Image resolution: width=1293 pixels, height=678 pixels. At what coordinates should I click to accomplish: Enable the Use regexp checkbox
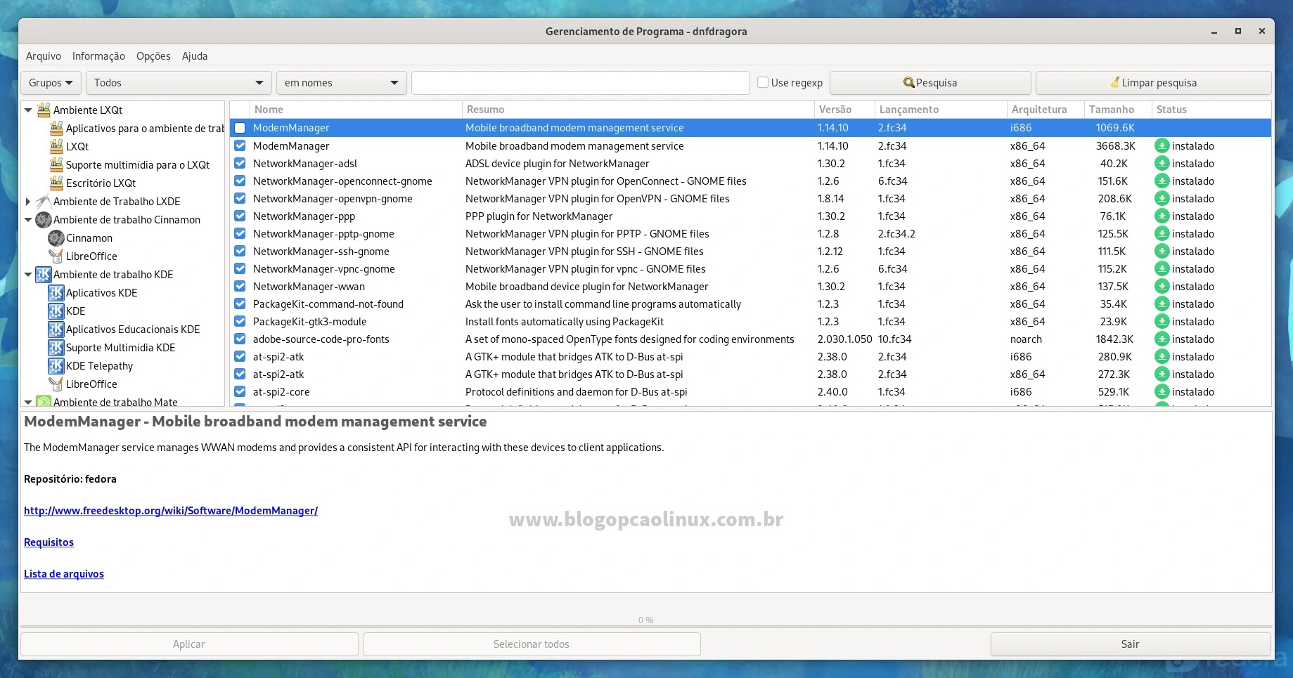coord(763,82)
